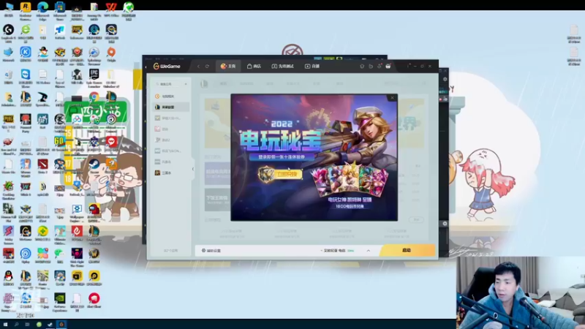The image size is (585, 329).
Task: Open the World of Warcraft desktop icon
Action: click(x=94, y=257)
